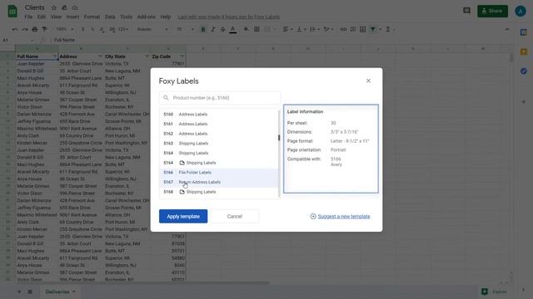Image resolution: width=533 pixels, height=299 pixels.
Task: Click the Share button
Action: tap(492, 11)
